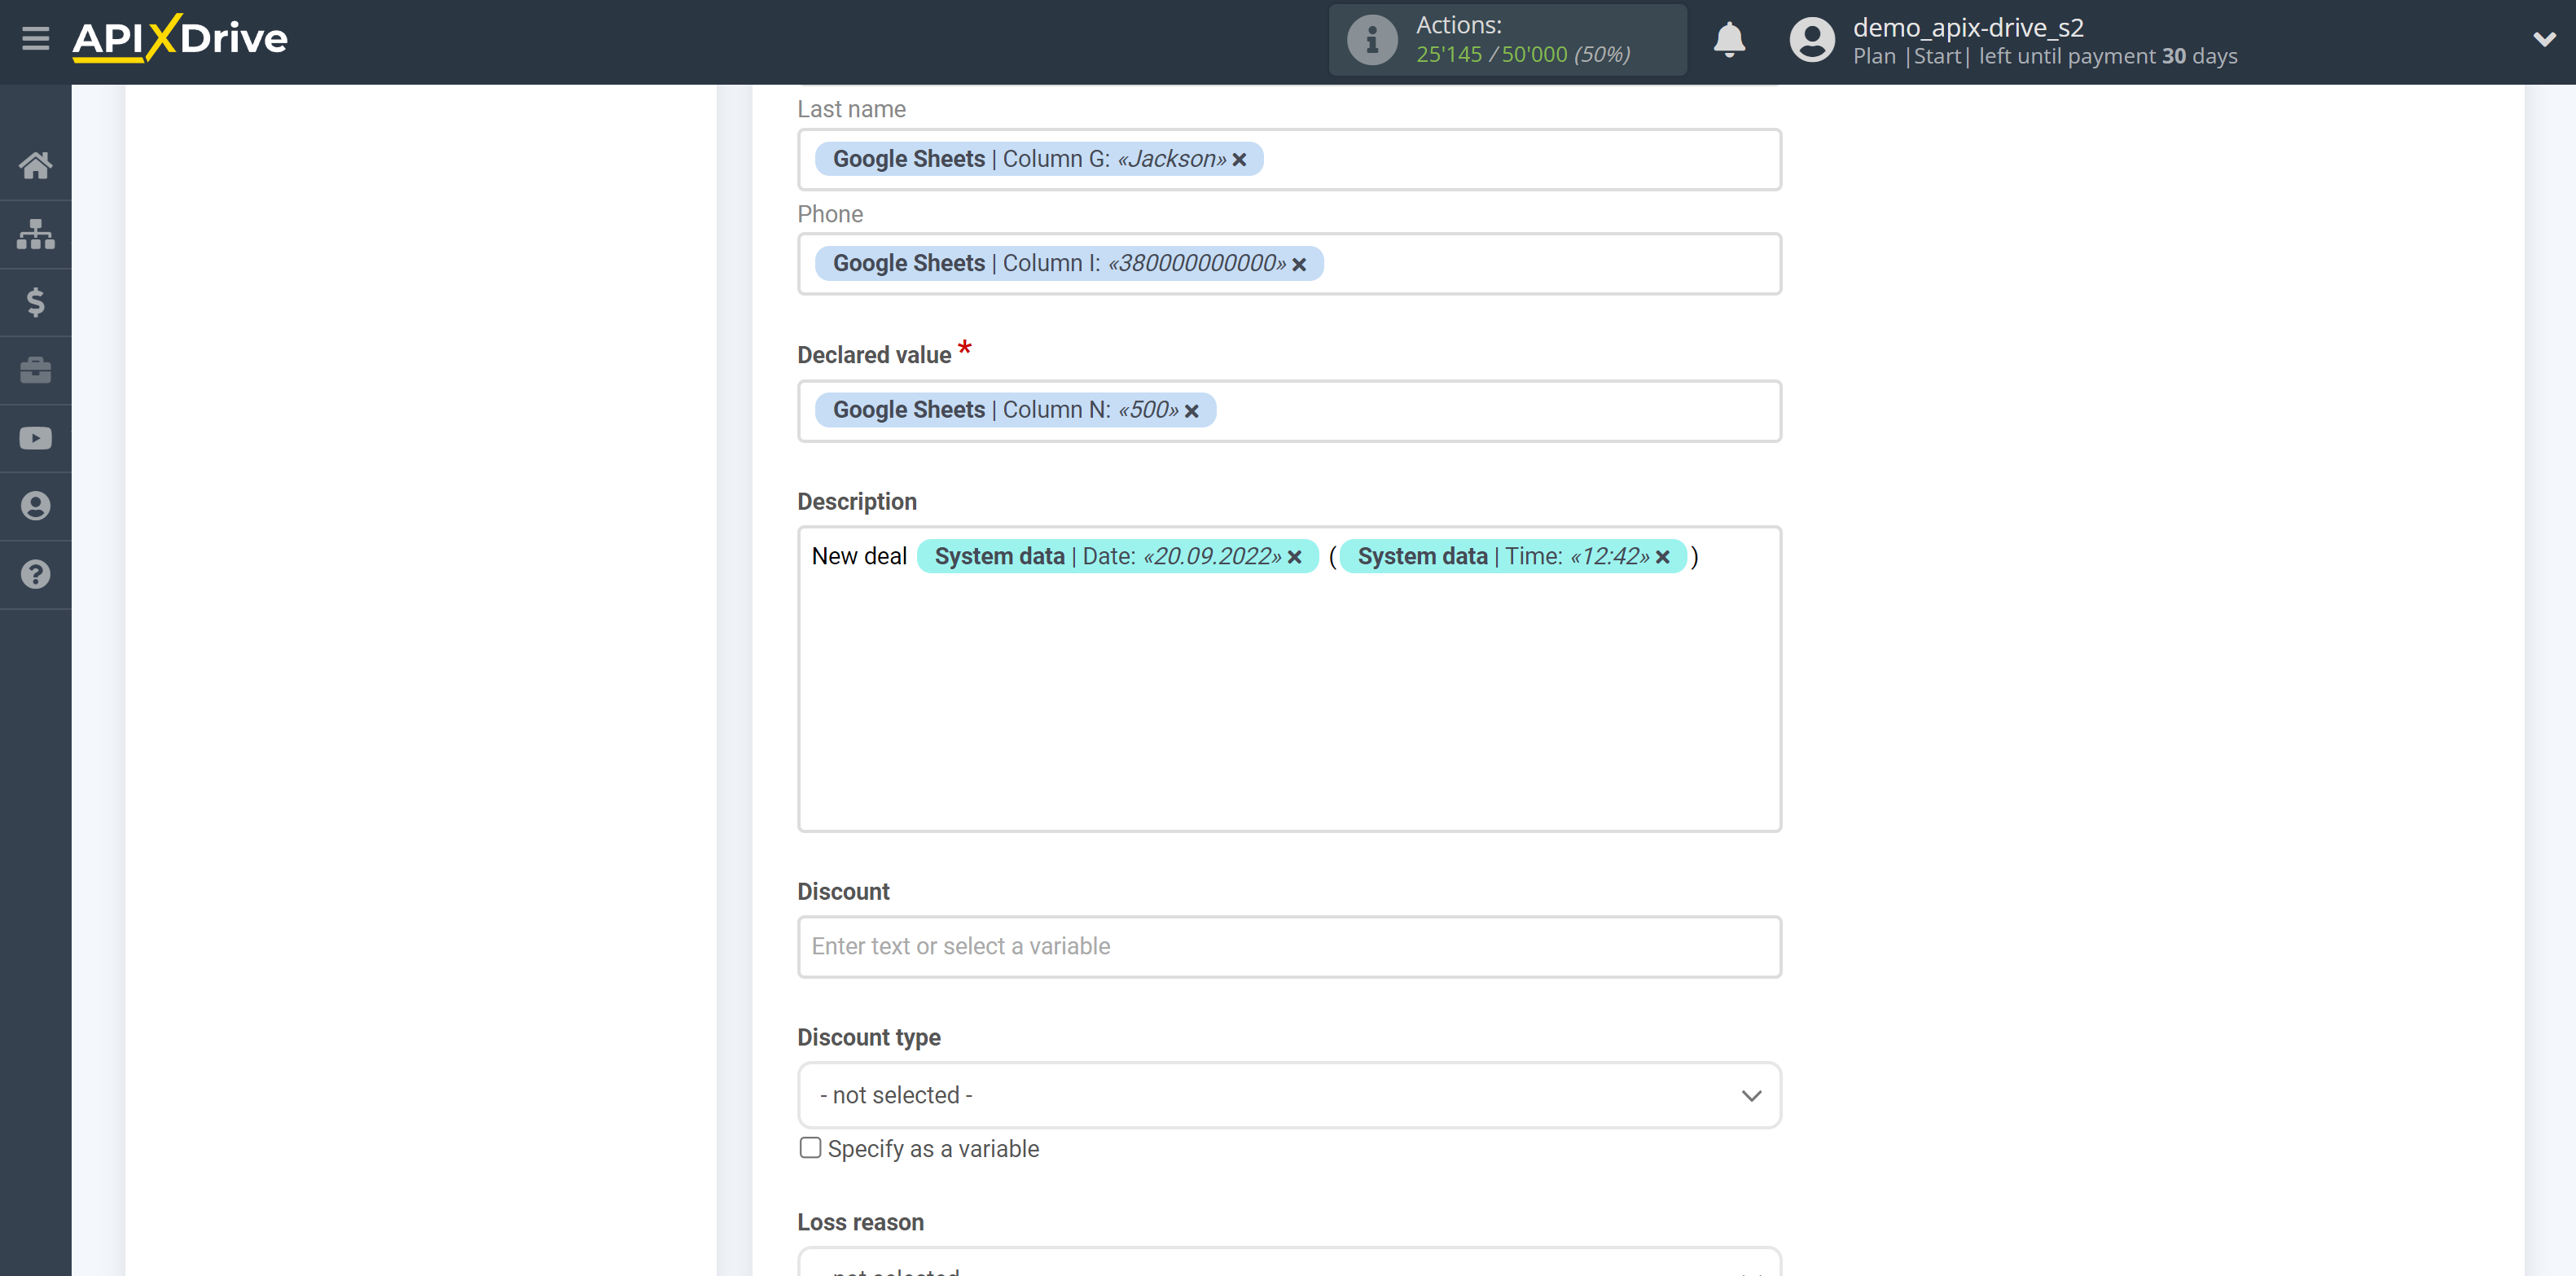Click the Actions usage info button
The width and height of the screenshot is (2576, 1276).
tap(1368, 39)
